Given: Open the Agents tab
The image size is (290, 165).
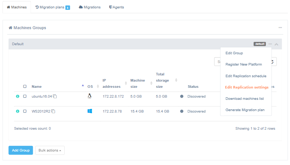Looking at the screenshot, I should coord(117,7).
